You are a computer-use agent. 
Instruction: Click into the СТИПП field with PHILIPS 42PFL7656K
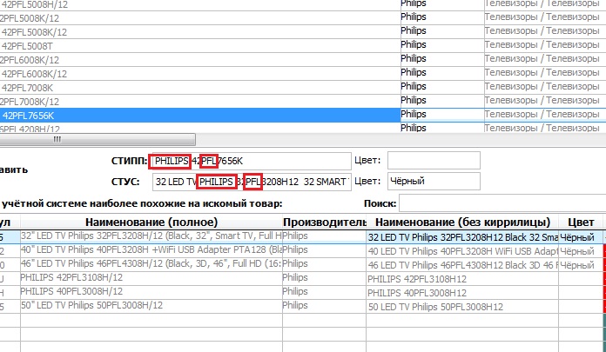point(252,161)
